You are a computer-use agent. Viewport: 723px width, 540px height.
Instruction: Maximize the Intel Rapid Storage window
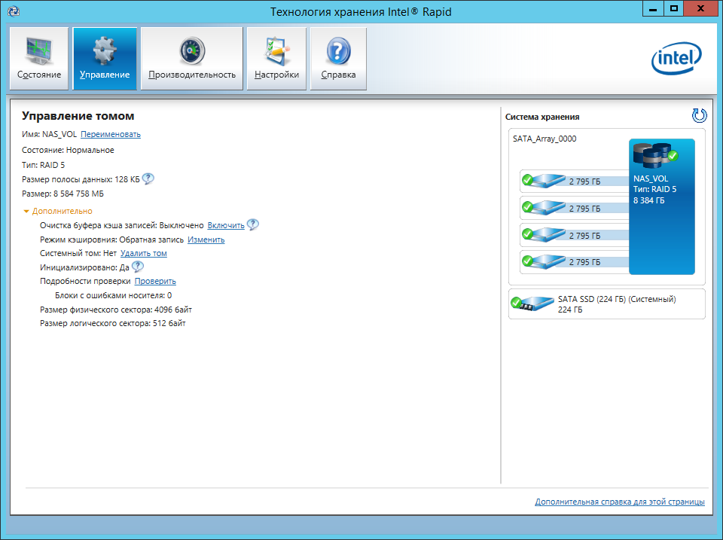pyautogui.click(x=673, y=8)
